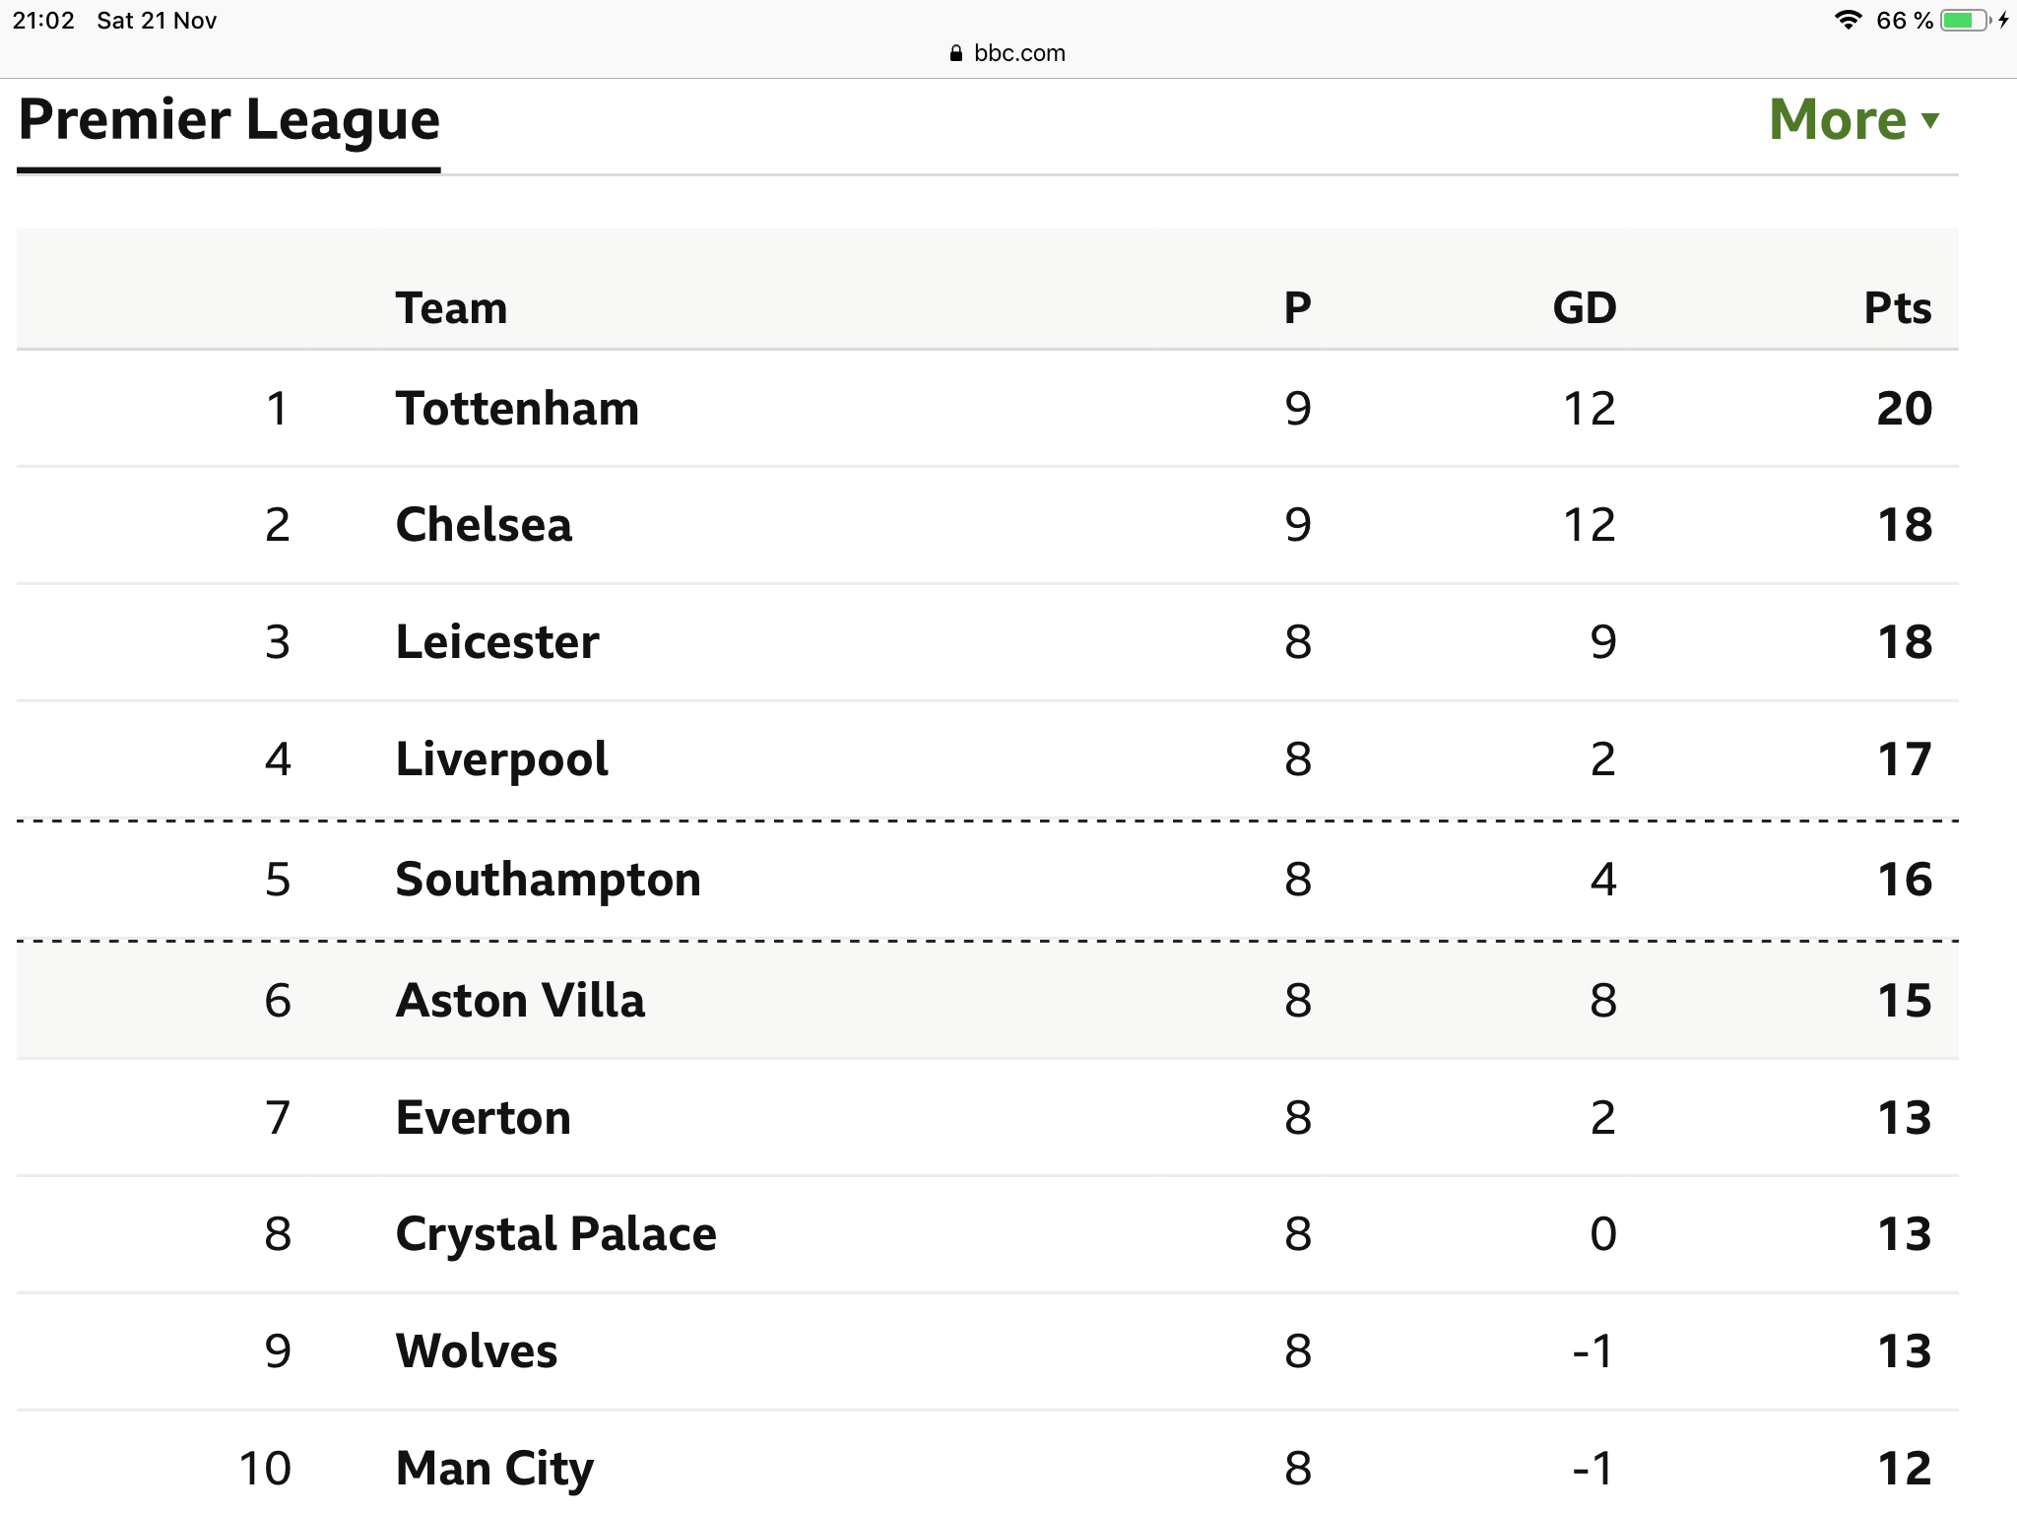
Task: Click the More dropdown arrow triangle
Action: (1930, 121)
